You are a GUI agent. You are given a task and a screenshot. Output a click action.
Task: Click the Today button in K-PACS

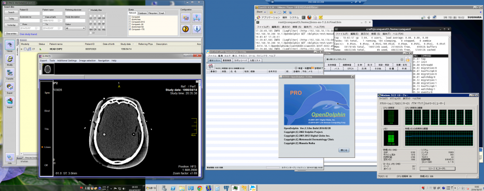tap(11, 18)
